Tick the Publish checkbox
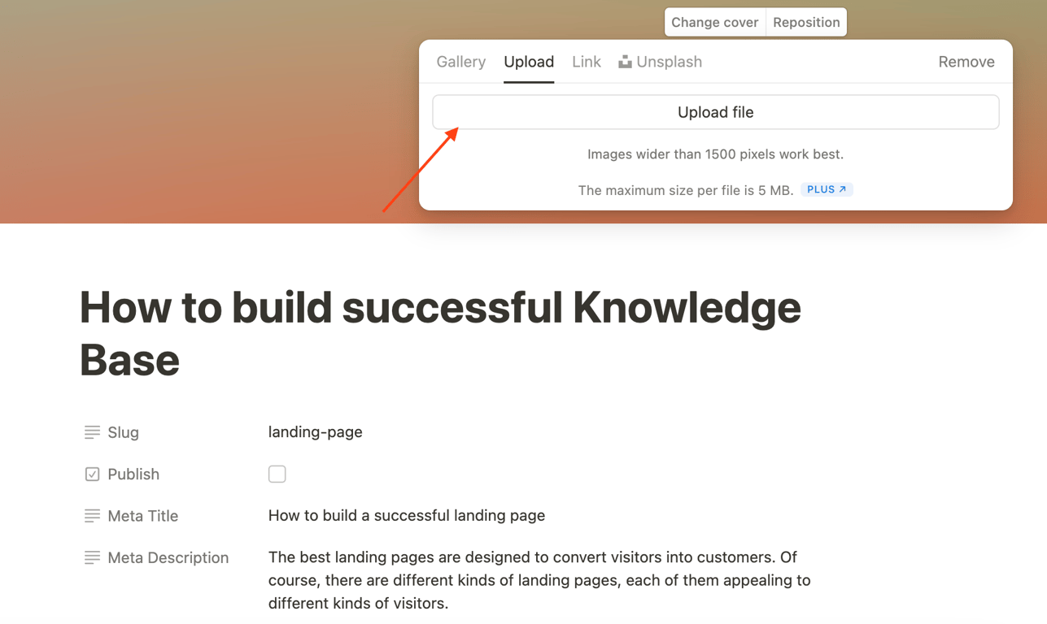 277,474
